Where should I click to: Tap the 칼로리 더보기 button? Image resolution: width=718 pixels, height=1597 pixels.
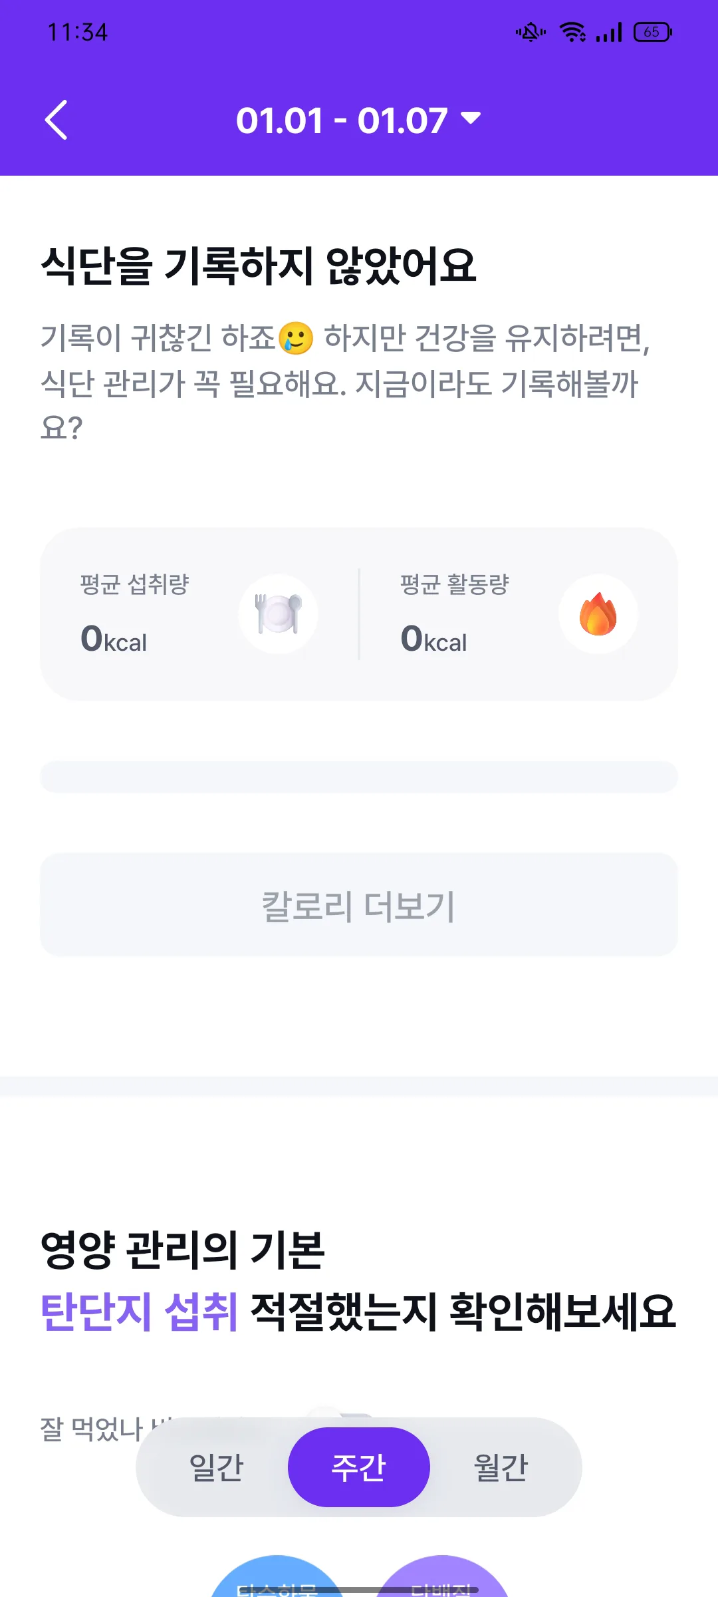pos(359,905)
